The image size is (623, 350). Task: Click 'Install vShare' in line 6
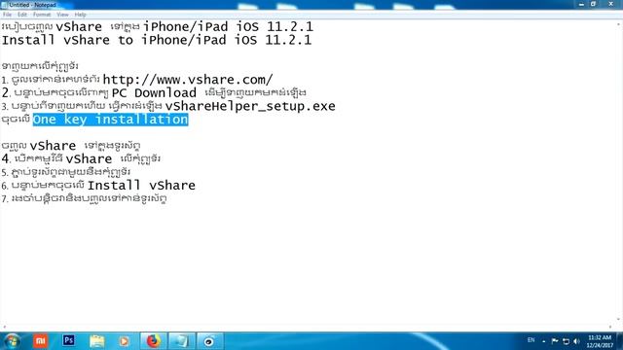pyautogui.click(x=141, y=186)
